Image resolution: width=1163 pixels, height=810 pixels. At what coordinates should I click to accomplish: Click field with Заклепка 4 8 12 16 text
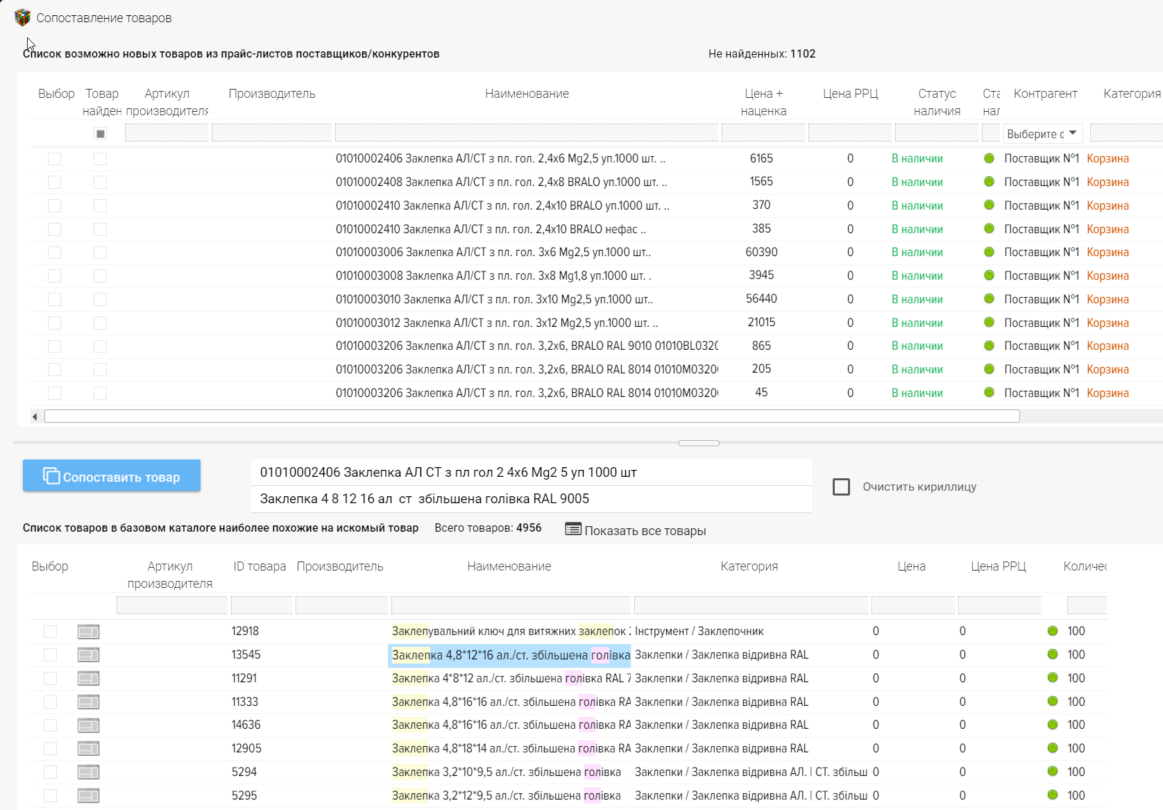pos(531,498)
